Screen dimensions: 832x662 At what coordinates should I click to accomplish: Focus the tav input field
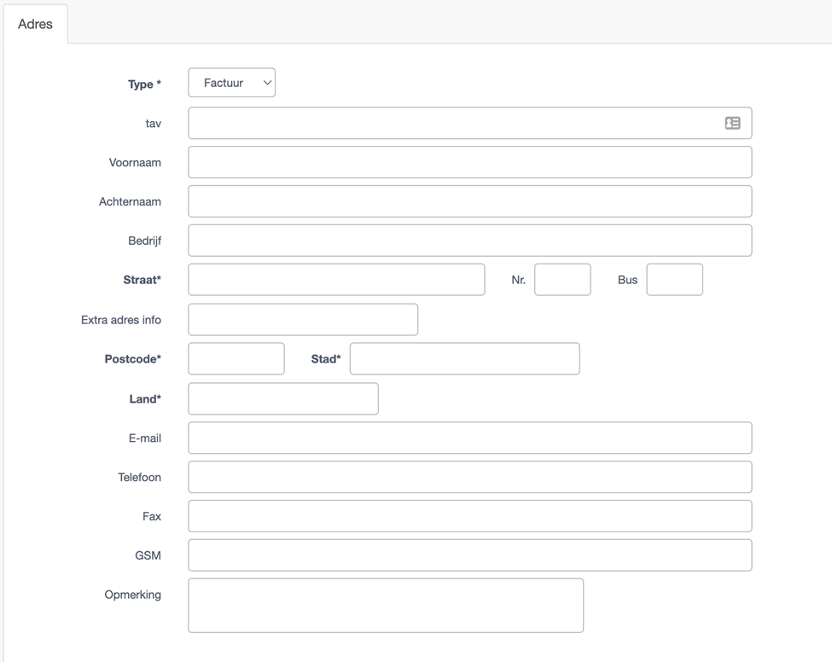pos(469,123)
